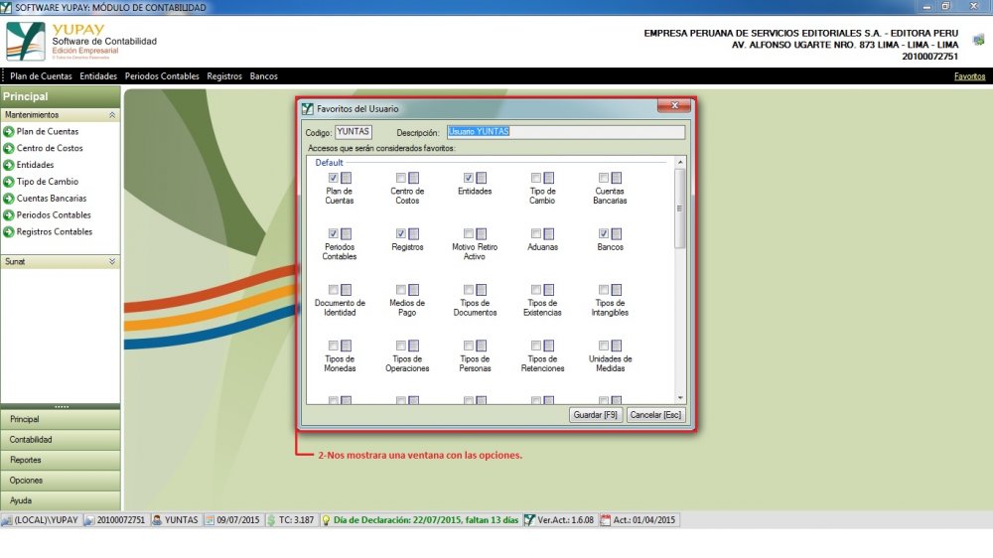
Task: Click the calendar icon beside Act.: 01/04/2015
Action: 606,520
